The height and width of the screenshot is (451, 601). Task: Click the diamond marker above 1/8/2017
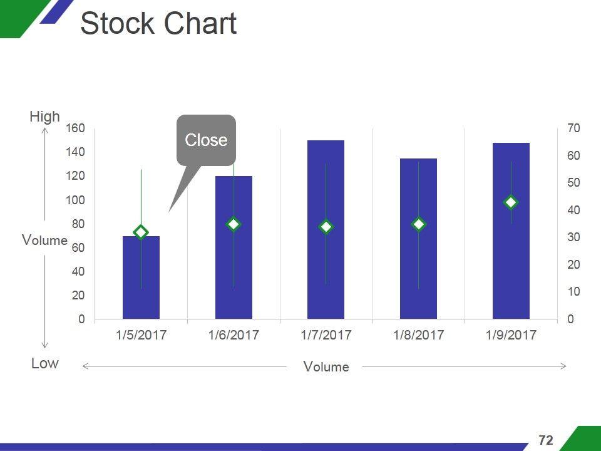(419, 224)
